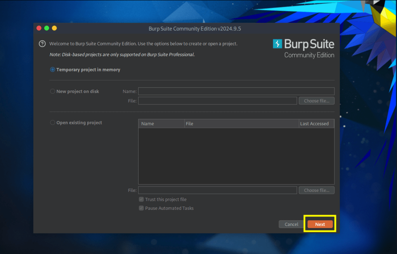397x254 pixels.
Task: Click the File column header
Action: 241,124
